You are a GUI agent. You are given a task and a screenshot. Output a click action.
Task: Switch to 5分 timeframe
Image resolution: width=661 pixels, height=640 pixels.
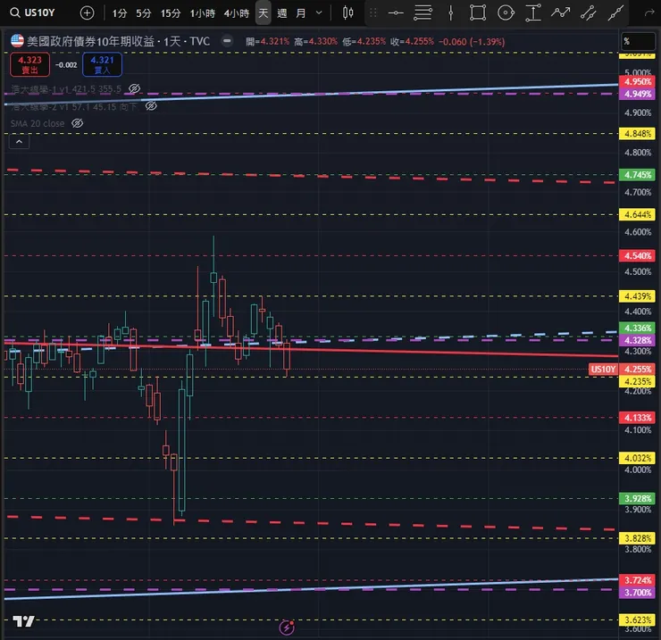pos(143,13)
